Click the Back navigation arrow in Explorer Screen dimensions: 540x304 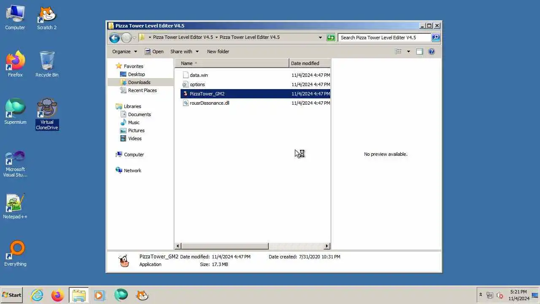tap(114, 38)
